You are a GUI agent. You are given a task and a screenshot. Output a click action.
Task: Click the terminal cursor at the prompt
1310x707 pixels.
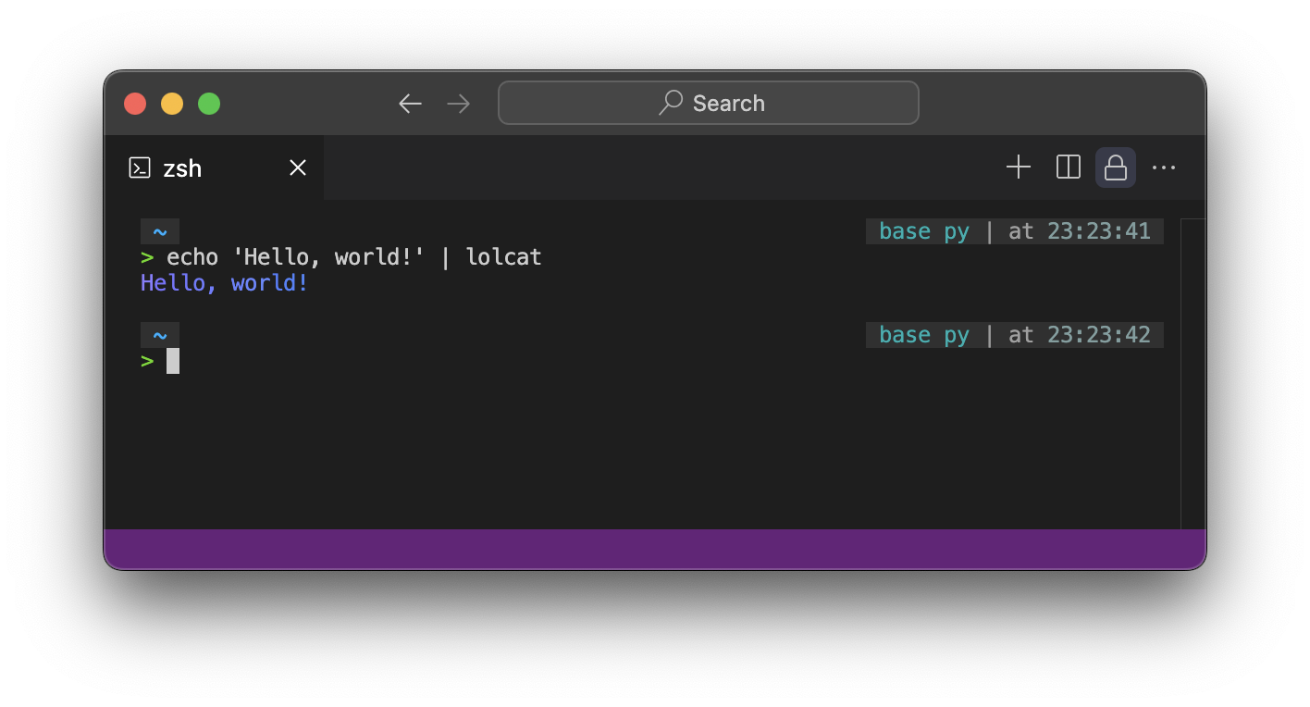coord(173,361)
